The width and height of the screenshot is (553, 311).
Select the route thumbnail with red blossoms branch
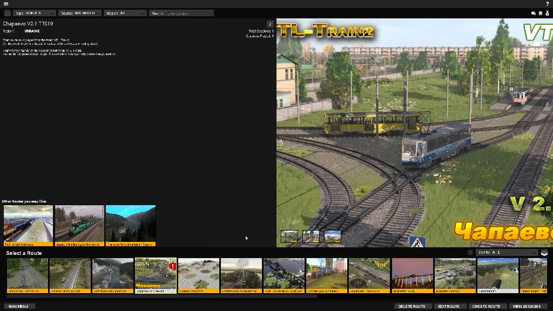(284, 275)
